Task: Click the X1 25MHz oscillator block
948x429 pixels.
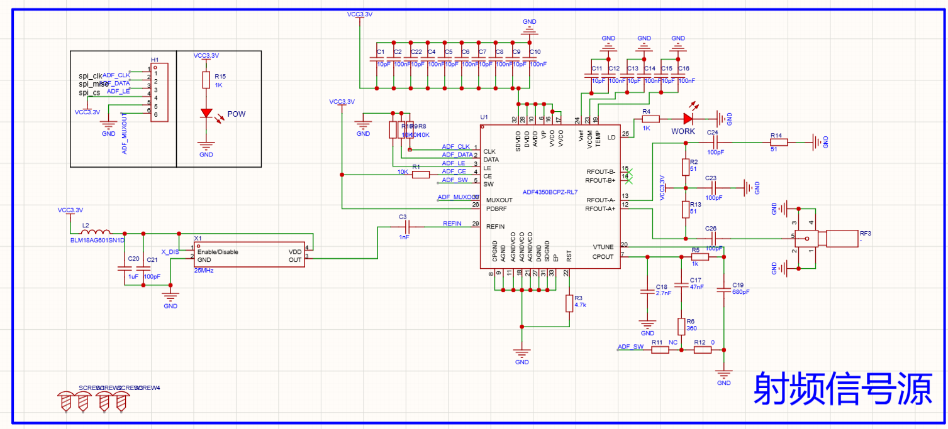Action: (250, 254)
